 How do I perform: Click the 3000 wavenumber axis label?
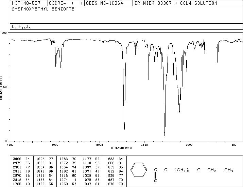click(55, 145)
